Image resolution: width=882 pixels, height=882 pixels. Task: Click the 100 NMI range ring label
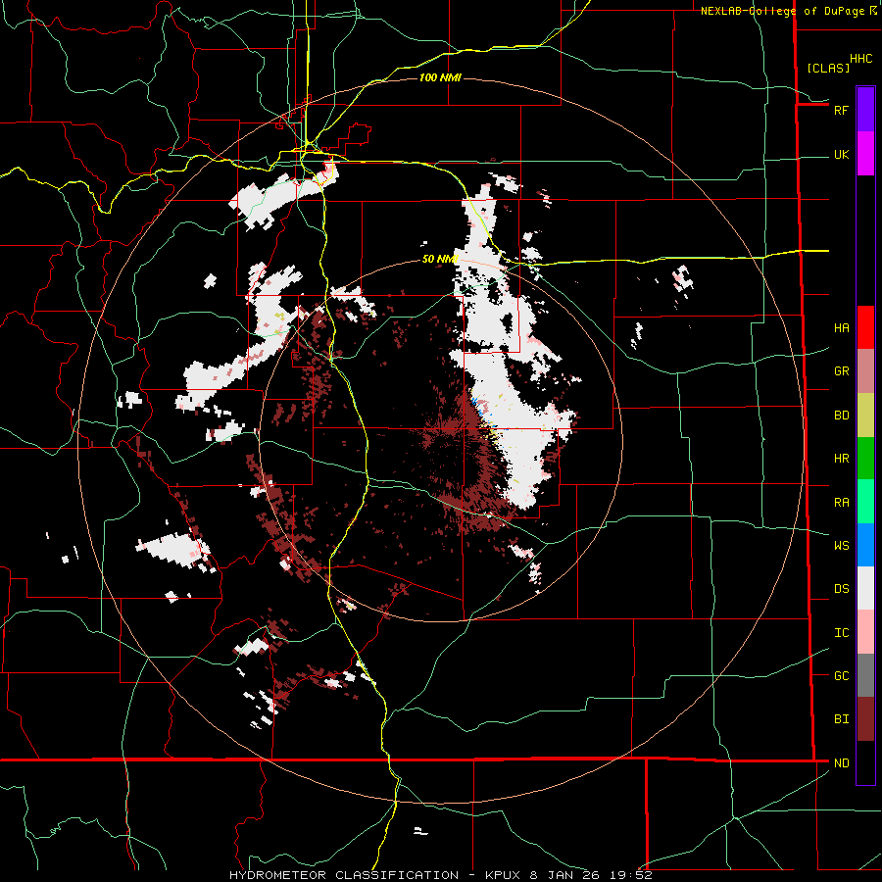[x=440, y=77]
